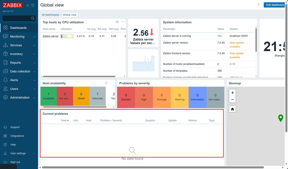Screen dimensions: 288x169
Task: Go to All dashboards breadcrumb link
Action: pos(50,15)
